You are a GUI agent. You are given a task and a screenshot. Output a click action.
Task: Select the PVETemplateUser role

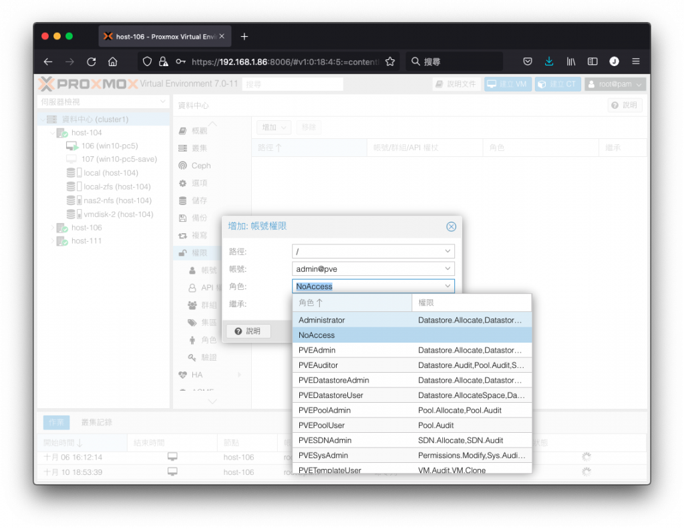412,469
